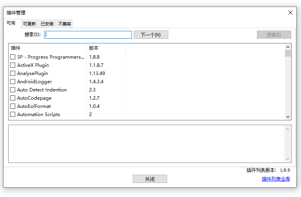Select the Automation Scripts row name

pos(39,115)
